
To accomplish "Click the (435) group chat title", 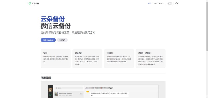I will 99,88.
